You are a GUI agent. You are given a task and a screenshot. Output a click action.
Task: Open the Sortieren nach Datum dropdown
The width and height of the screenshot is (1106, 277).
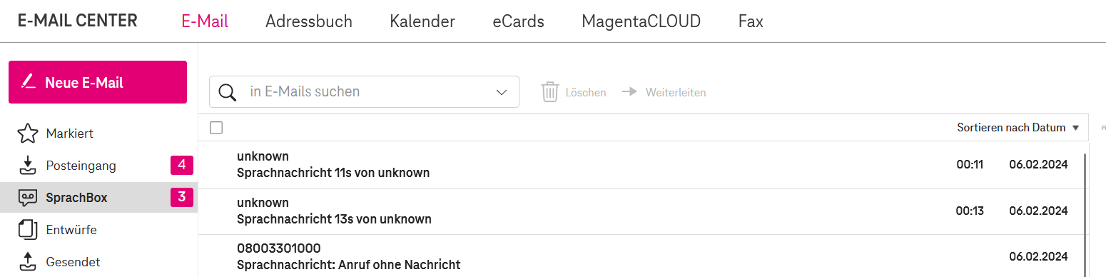tap(1010, 128)
